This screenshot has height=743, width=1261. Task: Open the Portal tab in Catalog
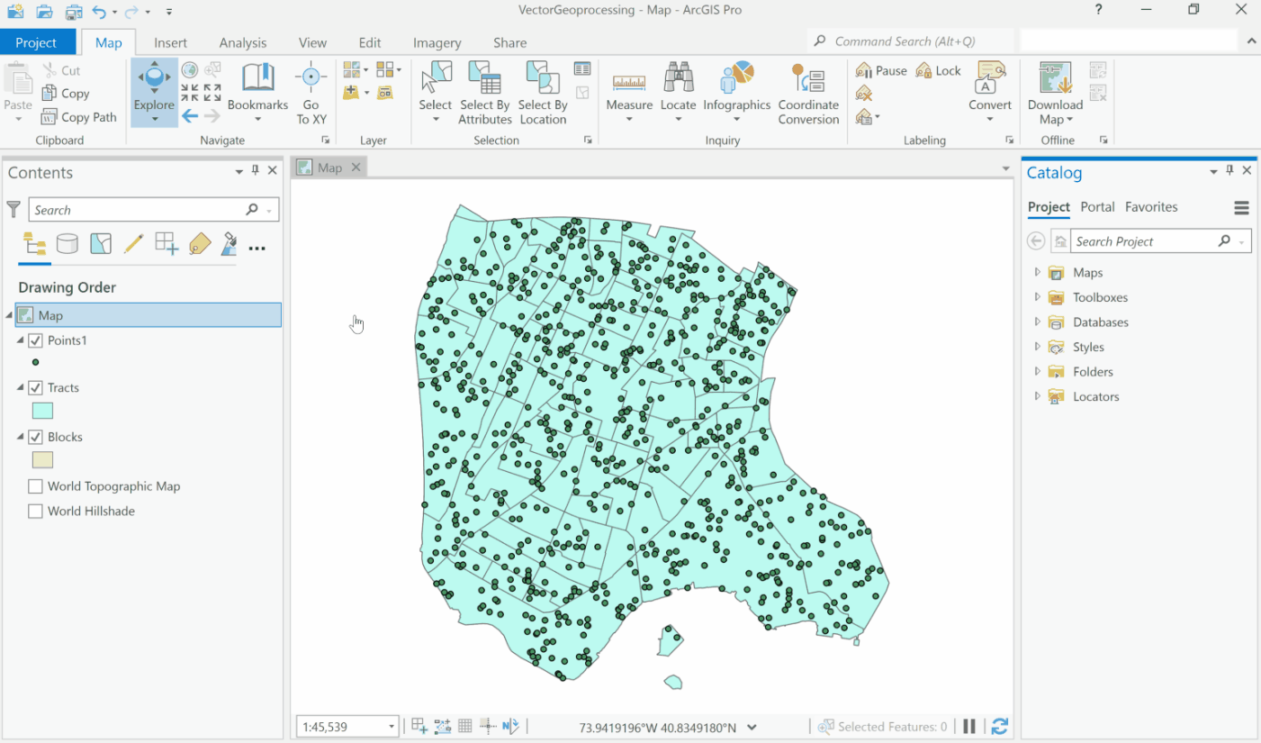click(x=1097, y=206)
